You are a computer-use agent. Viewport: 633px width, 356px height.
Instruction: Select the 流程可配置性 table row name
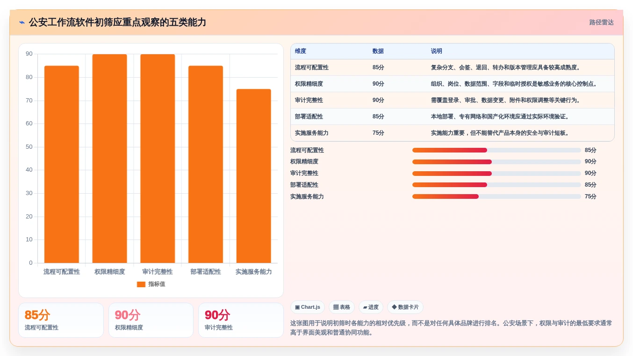[x=311, y=68]
